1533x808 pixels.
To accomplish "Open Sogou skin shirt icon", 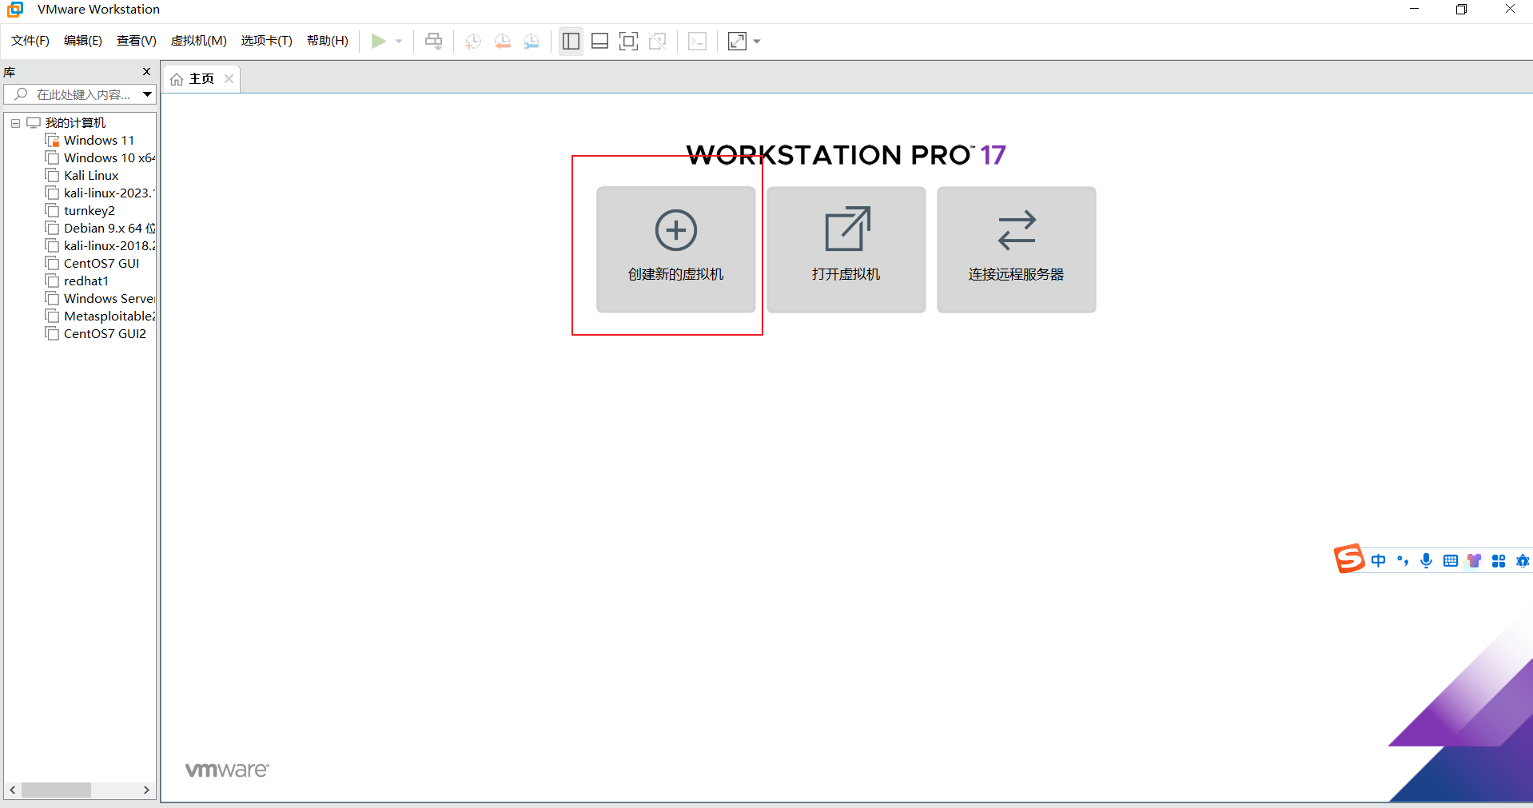I will point(1475,560).
